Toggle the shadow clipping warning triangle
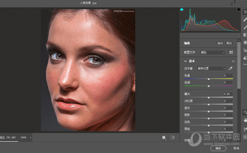Screen dimensions: 247x153 click(182, 9)
